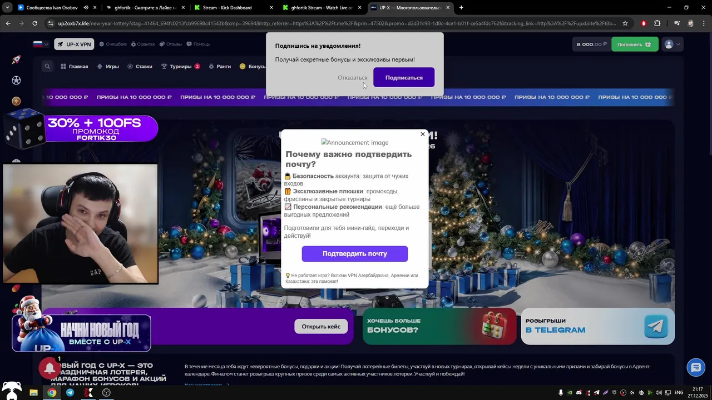Go to the Главная menu item

tap(75, 66)
